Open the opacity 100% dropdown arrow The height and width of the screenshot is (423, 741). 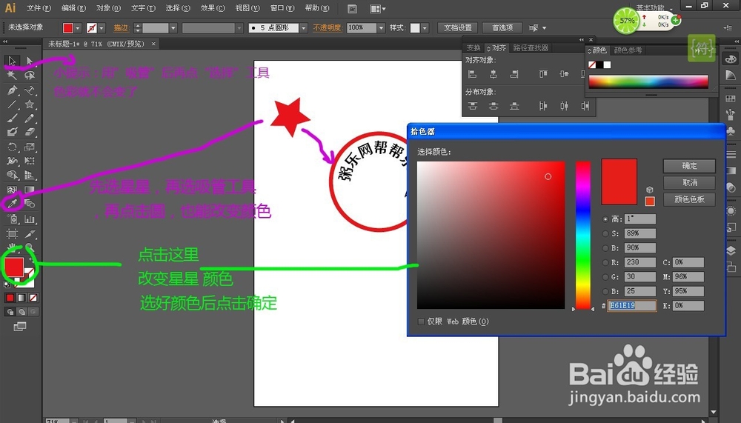(x=381, y=28)
